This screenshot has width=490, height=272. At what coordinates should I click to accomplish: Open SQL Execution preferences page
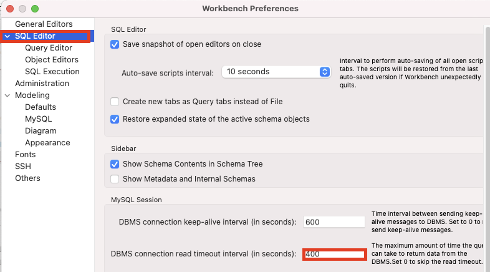52,72
